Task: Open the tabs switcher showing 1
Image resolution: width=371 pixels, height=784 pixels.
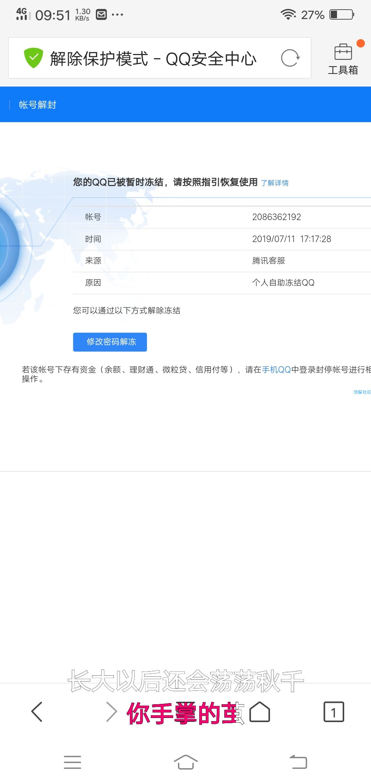Action: coord(334,712)
